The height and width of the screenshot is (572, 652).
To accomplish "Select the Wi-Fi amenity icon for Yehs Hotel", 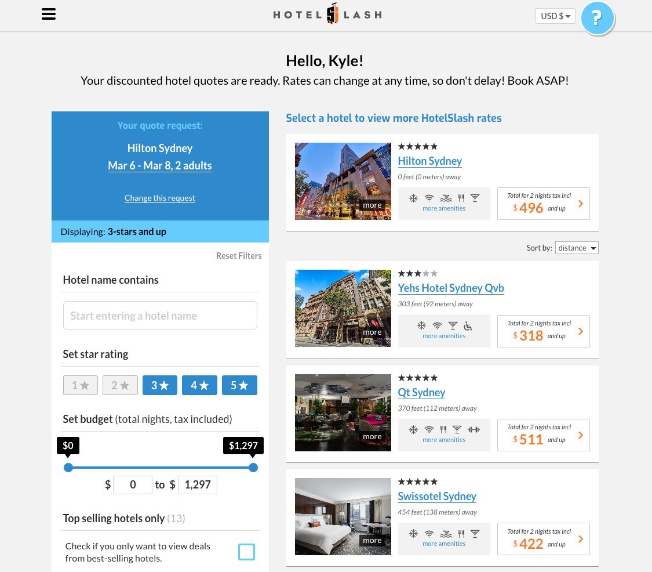I will click(437, 325).
